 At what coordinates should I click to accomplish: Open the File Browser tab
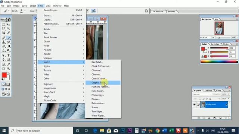pos(158,12)
